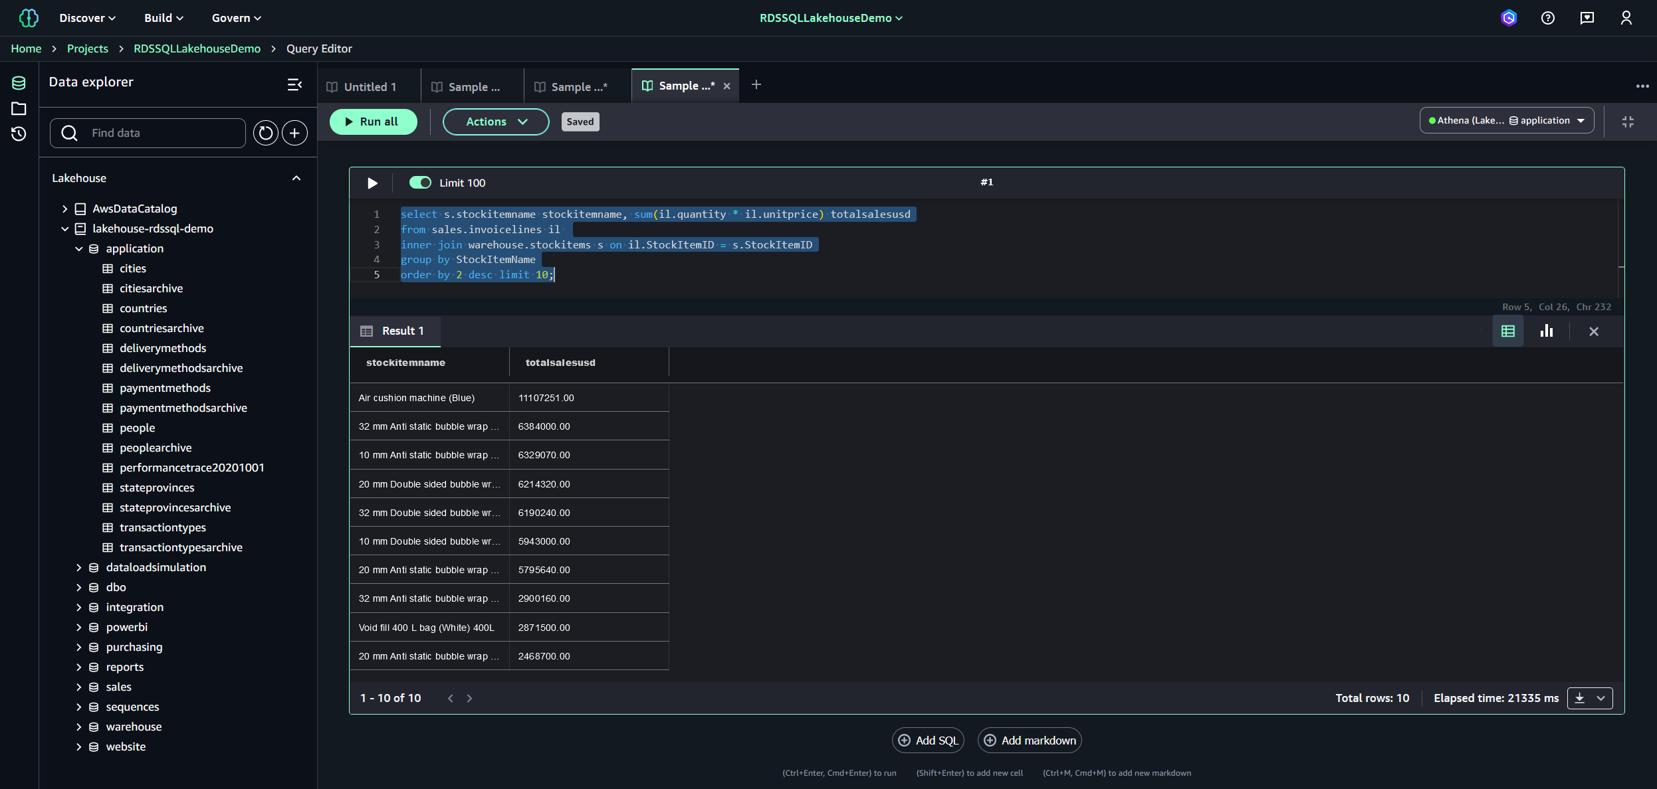The image size is (1657, 789).
Task: Collapse the Data explorer panel
Action: (294, 84)
